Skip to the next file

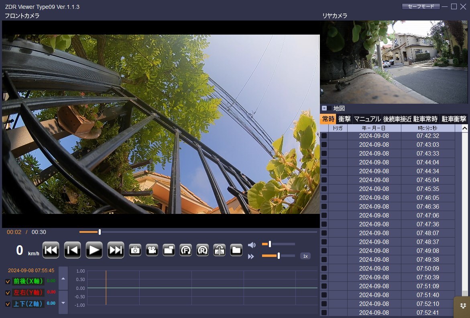click(x=116, y=250)
